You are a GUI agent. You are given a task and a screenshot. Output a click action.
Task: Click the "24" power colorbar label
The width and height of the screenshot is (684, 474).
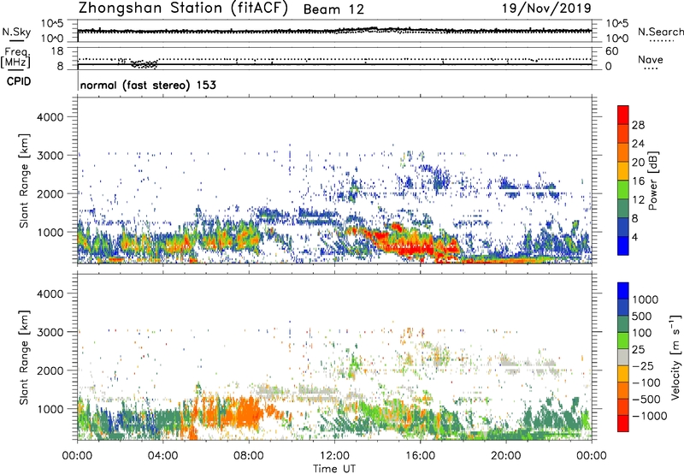638,144
